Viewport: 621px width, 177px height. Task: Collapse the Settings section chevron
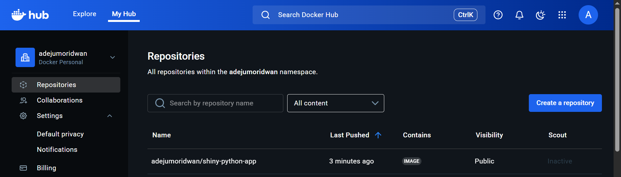(110, 116)
